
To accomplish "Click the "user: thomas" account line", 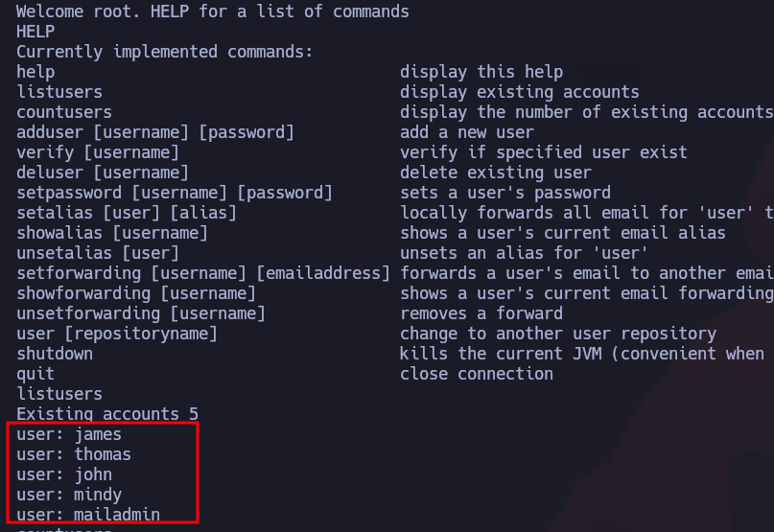I will pyautogui.click(x=74, y=454).
